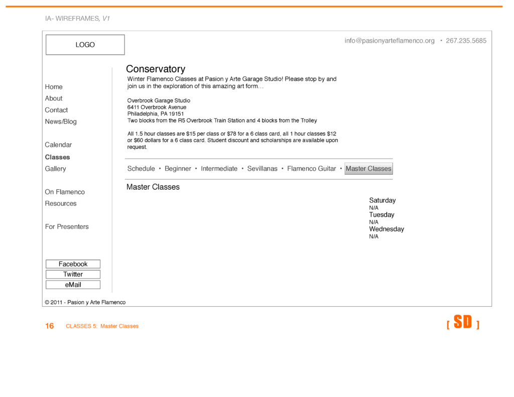
Task: Click the info email address in header
Action: [390, 41]
